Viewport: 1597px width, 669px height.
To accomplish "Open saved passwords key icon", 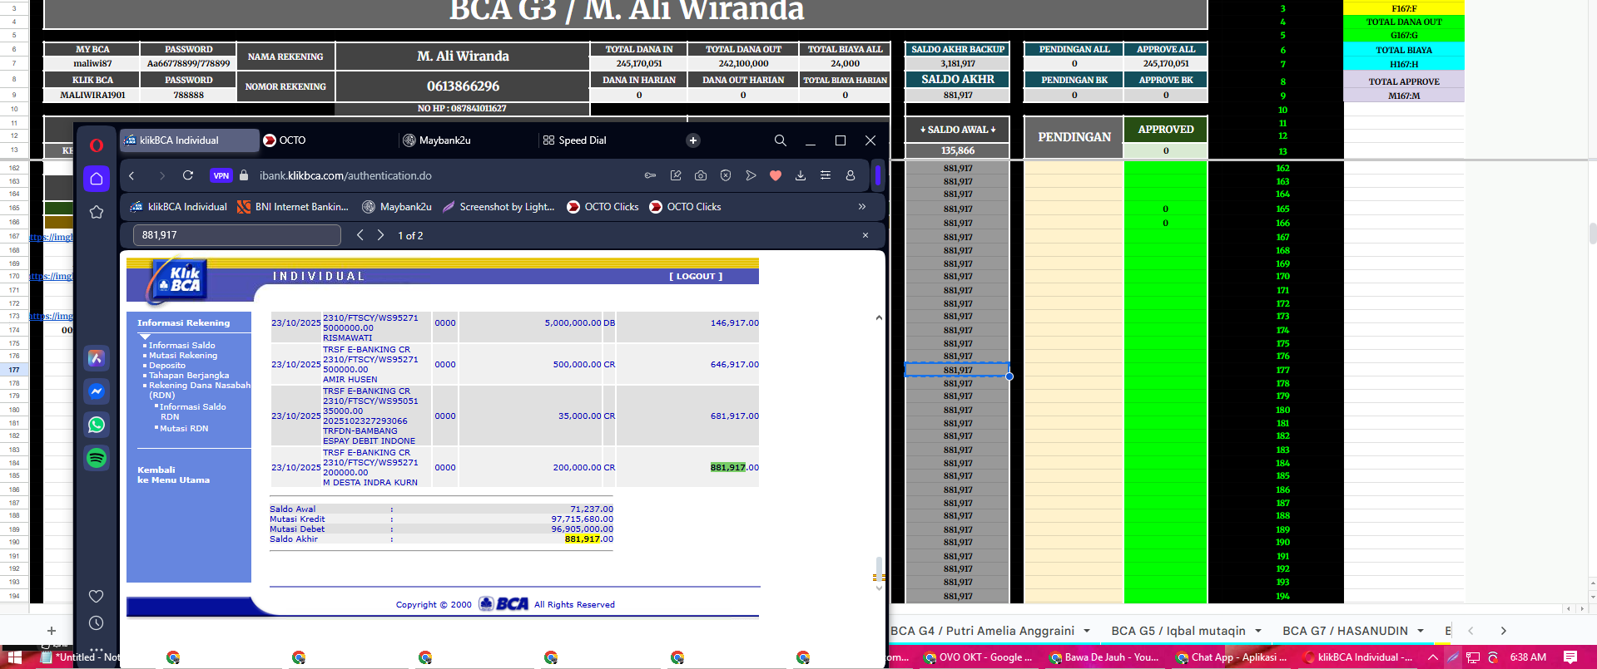I will tap(651, 175).
